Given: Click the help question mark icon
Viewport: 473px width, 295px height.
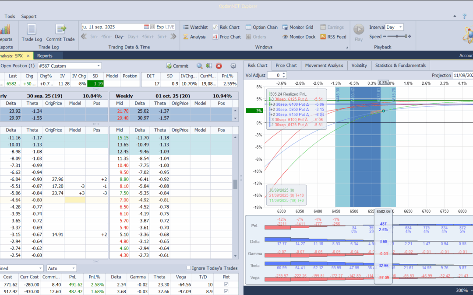Looking at the screenshot, I should tap(465, 16).
